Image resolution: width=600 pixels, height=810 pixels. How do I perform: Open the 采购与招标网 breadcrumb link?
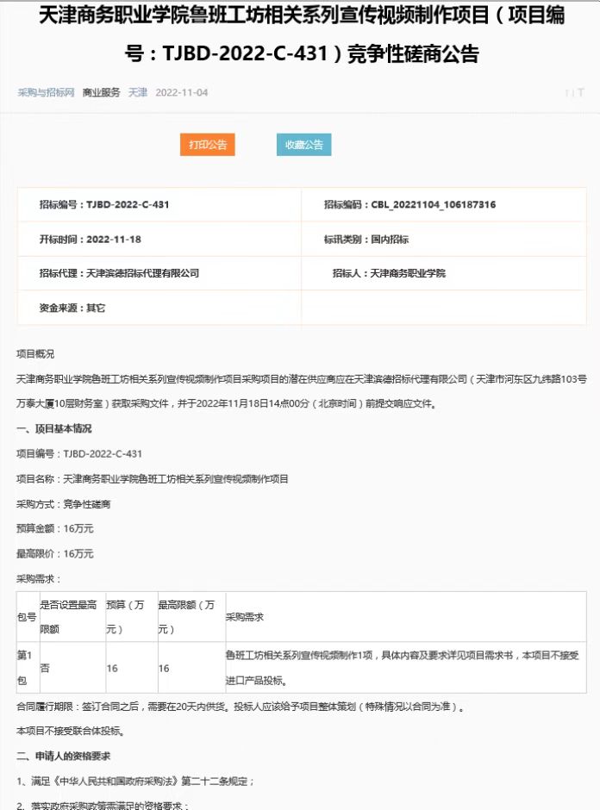coord(46,92)
